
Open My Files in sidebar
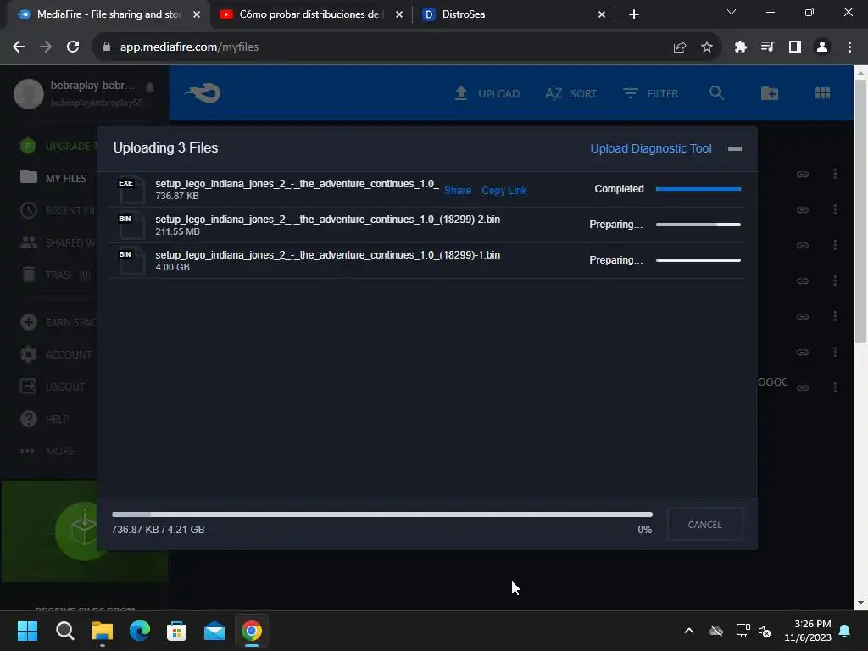(53, 178)
